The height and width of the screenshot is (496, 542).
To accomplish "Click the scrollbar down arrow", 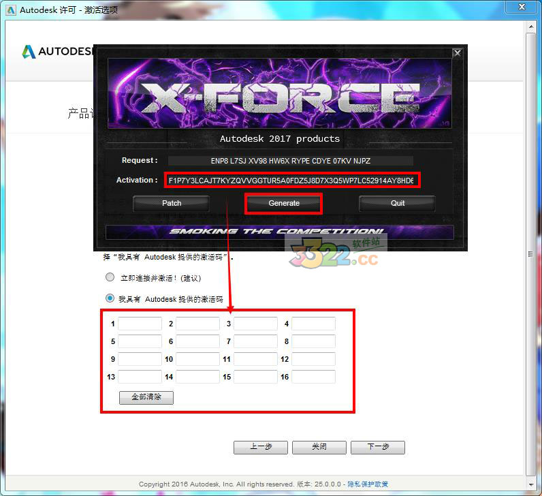I will pos(531,484).
